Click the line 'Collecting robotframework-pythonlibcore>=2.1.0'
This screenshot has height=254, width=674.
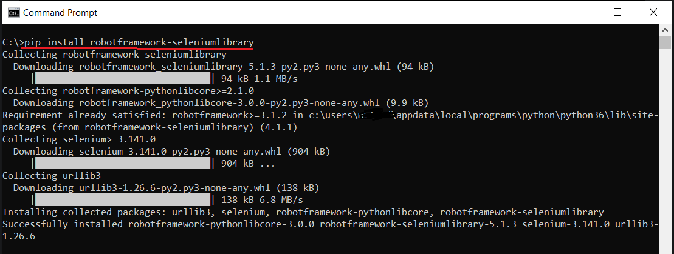click(128, 91)
